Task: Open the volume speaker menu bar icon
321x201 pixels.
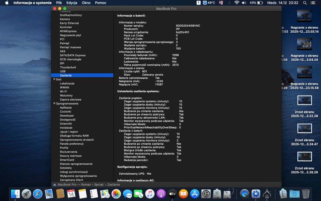Action: [244, 3]
